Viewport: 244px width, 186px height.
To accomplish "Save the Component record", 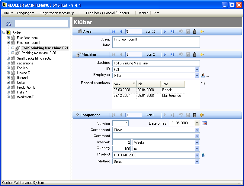I will pyautogui.click(x=188, y=115).
